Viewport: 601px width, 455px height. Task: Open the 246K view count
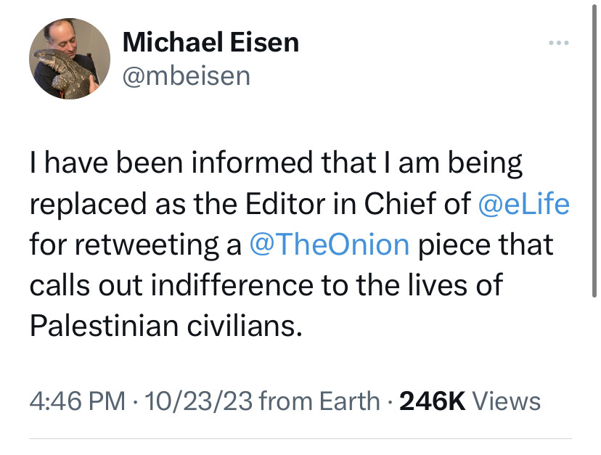tap(433, 401)
